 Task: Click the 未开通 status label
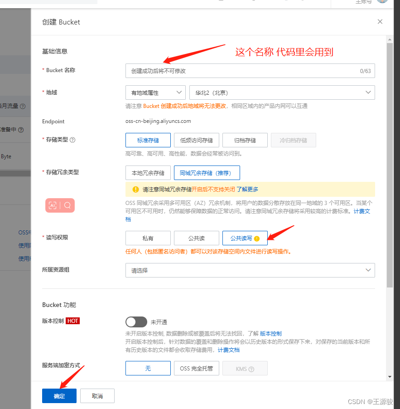click(x=159, y=322)
